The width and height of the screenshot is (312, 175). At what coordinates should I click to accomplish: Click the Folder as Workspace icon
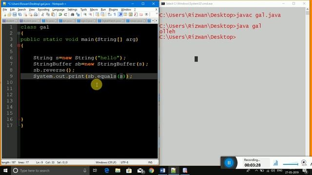[141, 15]
